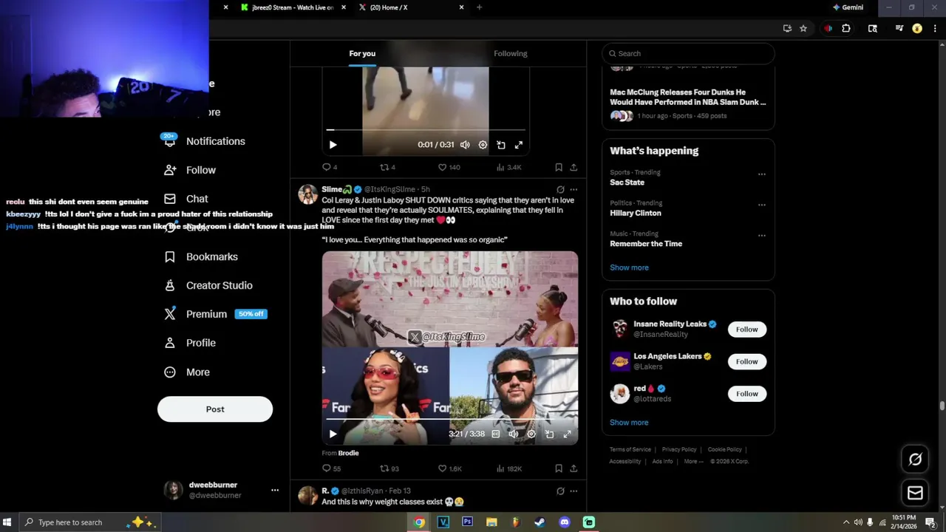Open Grok actions on R.'s post

pos(560,491)
